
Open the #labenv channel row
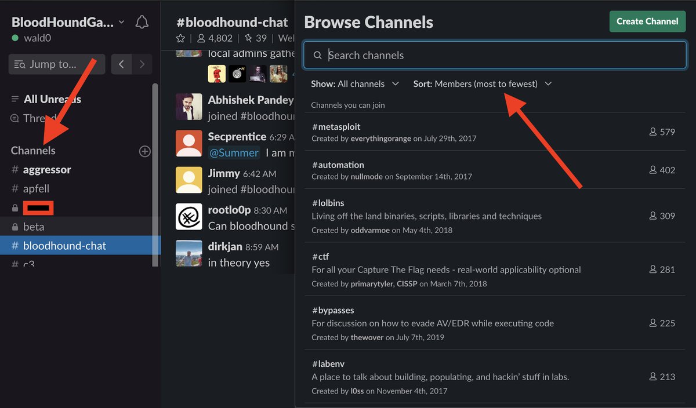495,376
